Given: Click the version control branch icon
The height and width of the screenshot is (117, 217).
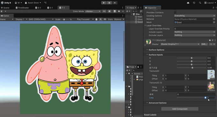Looking at the screenshot, I should click(45, 3).
